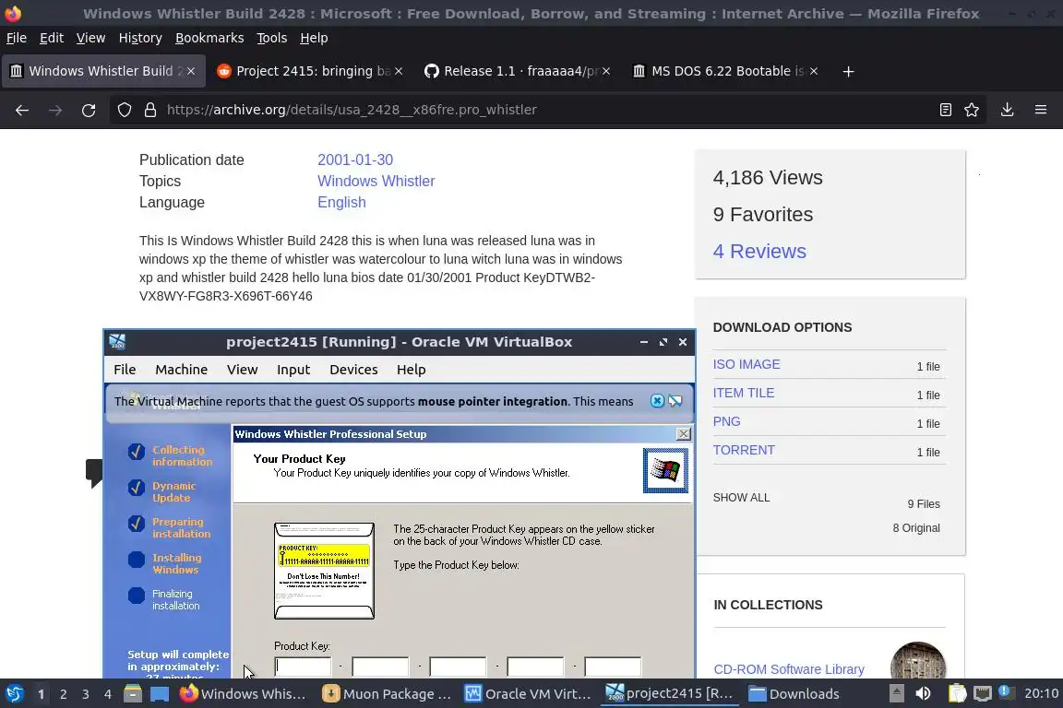This screenshot has width=1063, height=708.
Task: Open the Downloads taskbar window
Action: (794, 694)
